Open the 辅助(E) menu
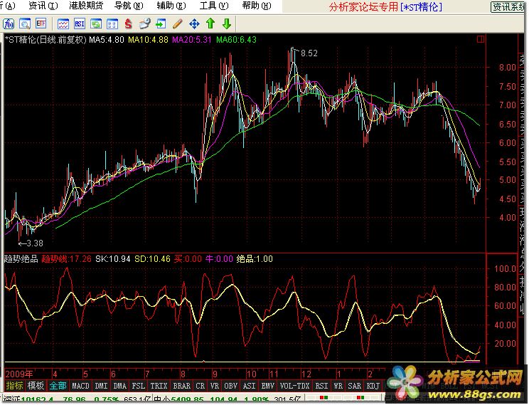Viewport: 529px width, 405px height. [x=171, y=6]
